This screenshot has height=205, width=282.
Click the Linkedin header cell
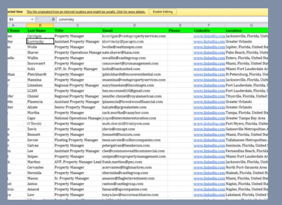coord(209,31)
